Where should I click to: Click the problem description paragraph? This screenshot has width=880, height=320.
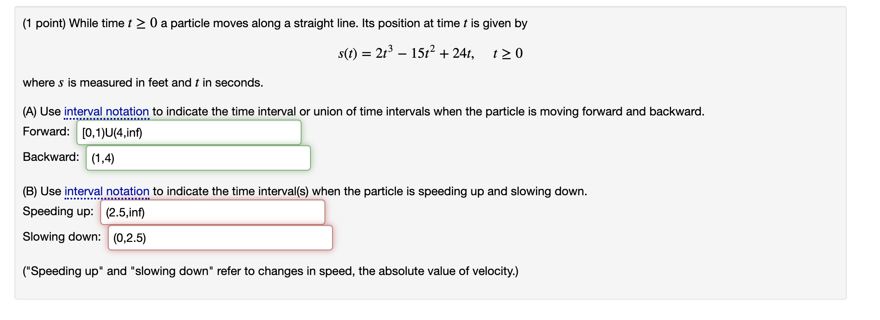pos(142,82)
